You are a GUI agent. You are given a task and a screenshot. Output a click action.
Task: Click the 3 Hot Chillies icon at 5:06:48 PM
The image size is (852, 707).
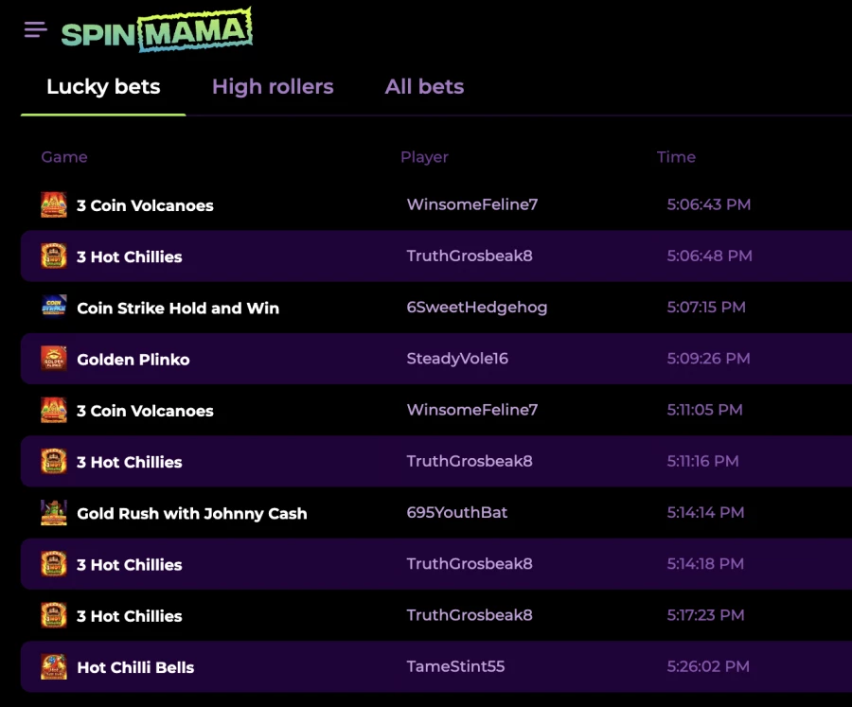coord(54,256)
